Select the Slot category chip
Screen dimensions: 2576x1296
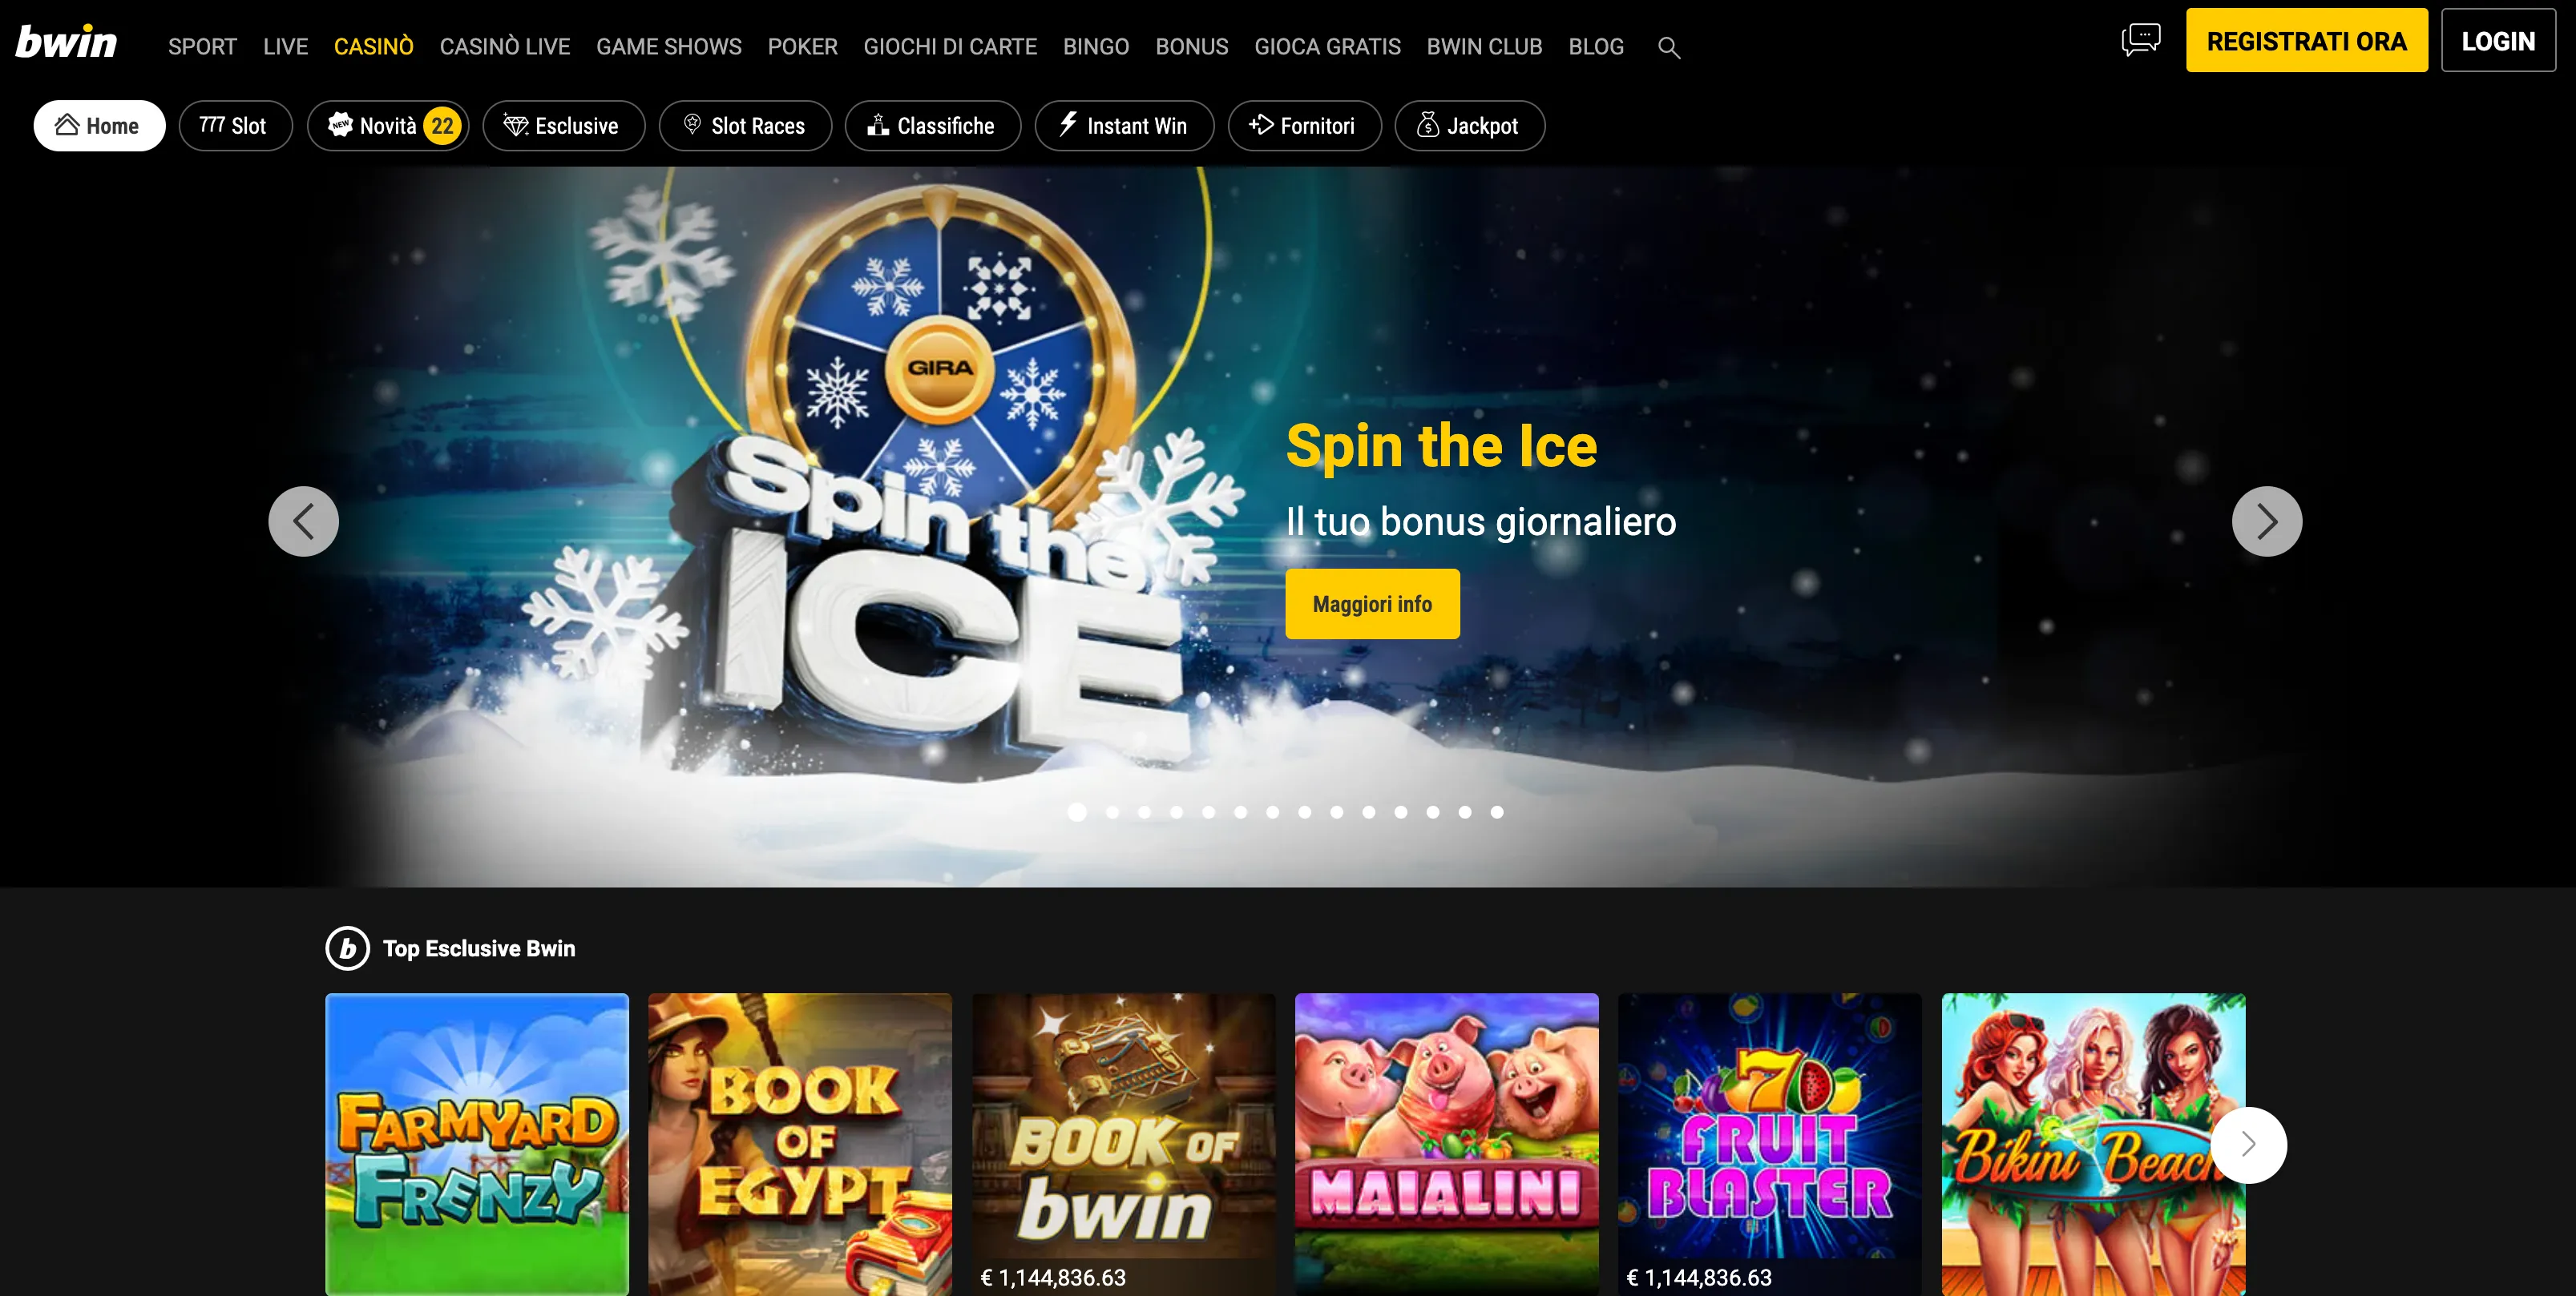point(235,126)
